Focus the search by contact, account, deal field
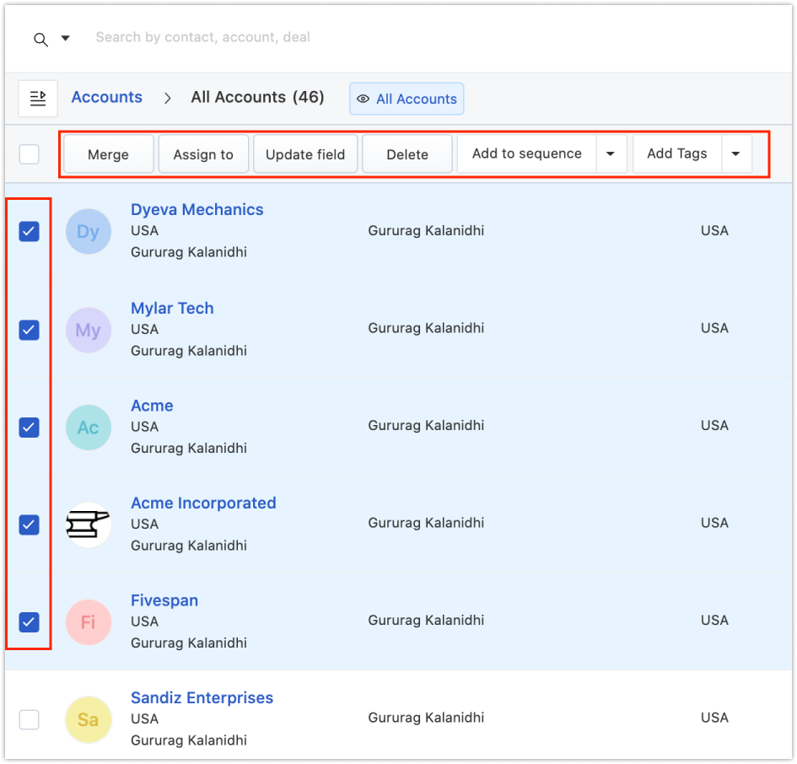This screenshot has width=797, height=764. [x=202, y=37]
